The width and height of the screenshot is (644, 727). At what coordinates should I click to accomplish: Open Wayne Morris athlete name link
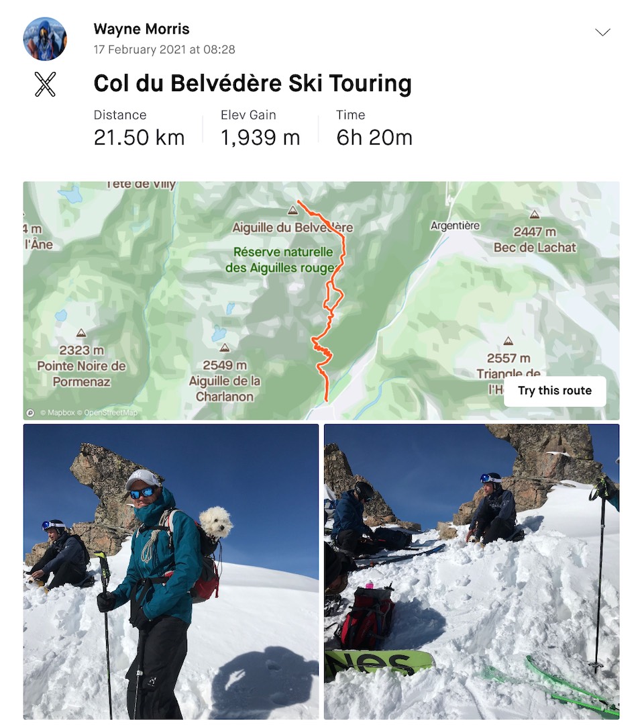(142, 29)
